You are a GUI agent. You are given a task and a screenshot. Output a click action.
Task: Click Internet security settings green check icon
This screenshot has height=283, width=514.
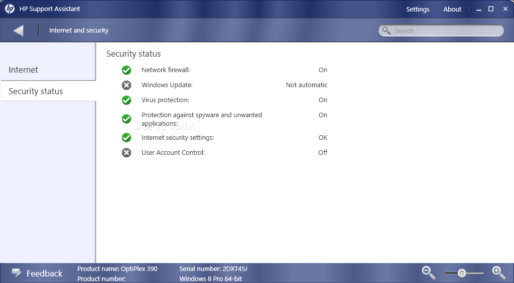click(x=126, y=137)
